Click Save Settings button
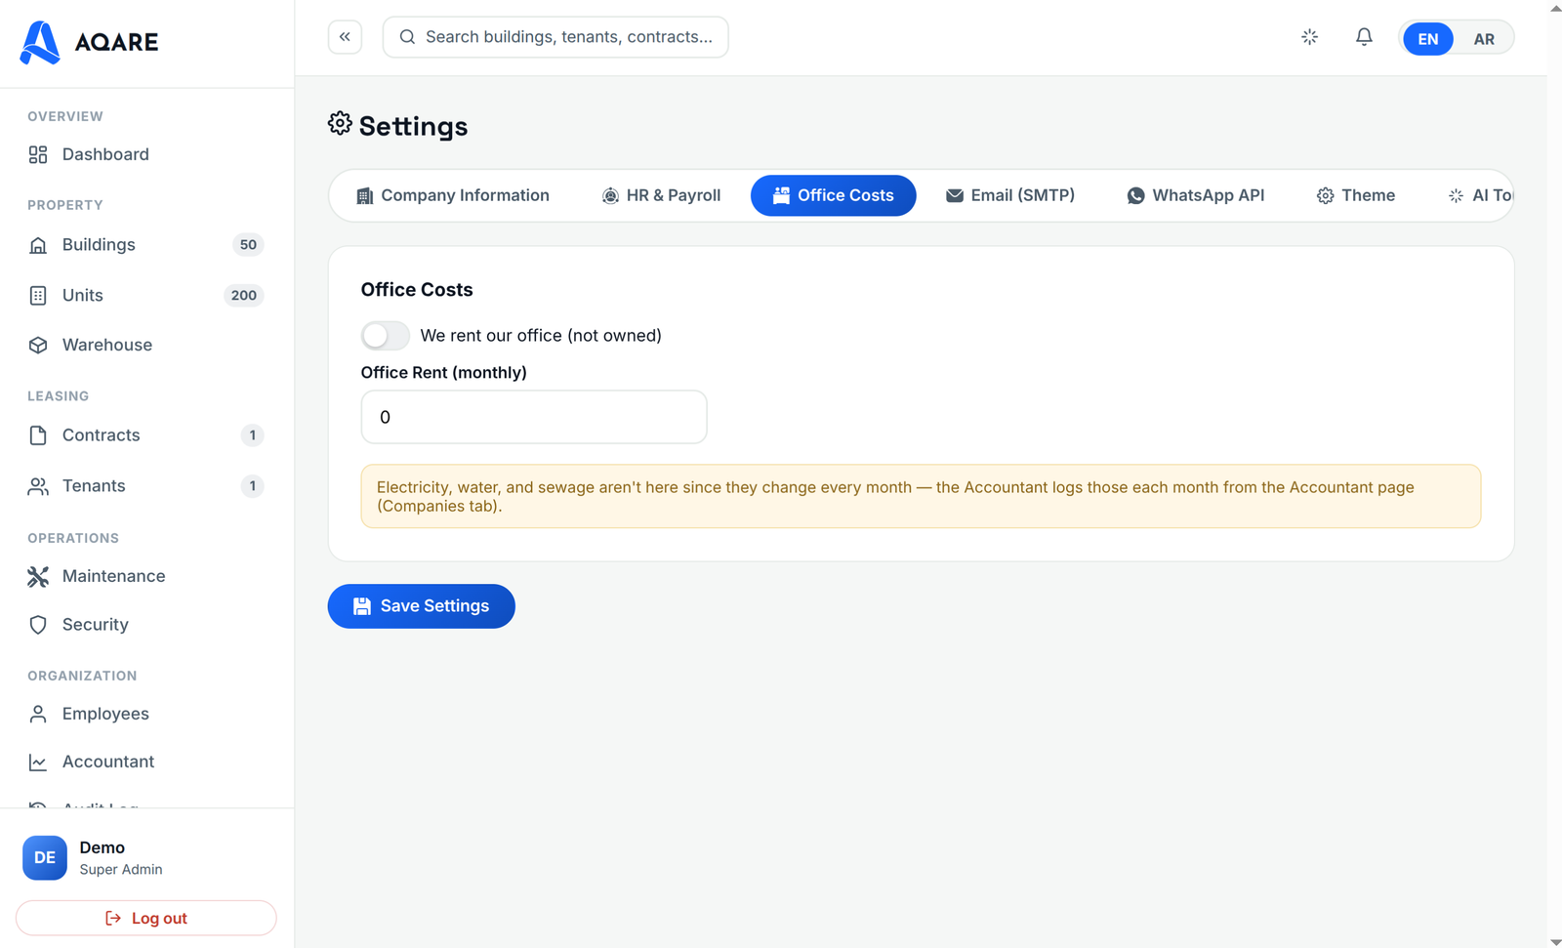1562x948 pixels. click(421, 606)
